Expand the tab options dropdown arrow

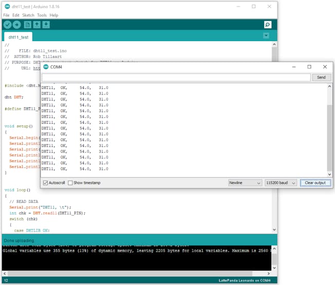pyautogui.click(x=266, y=36)
